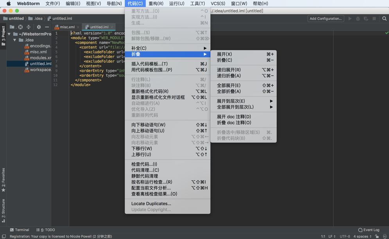
Task: Click the Stop square icon in toolbar
Action: [374, 19]
